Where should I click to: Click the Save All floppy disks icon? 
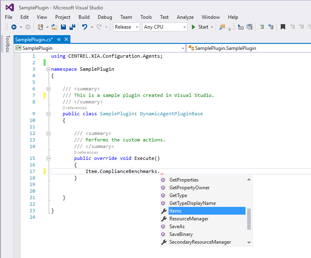[x=72, y=27]
